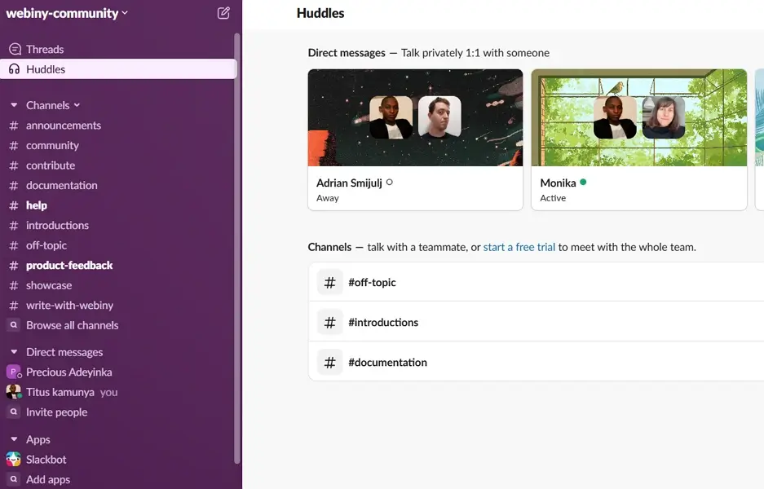Screen dimensions: 764x489
Task: Open the help channel
Action: point(118,205)
